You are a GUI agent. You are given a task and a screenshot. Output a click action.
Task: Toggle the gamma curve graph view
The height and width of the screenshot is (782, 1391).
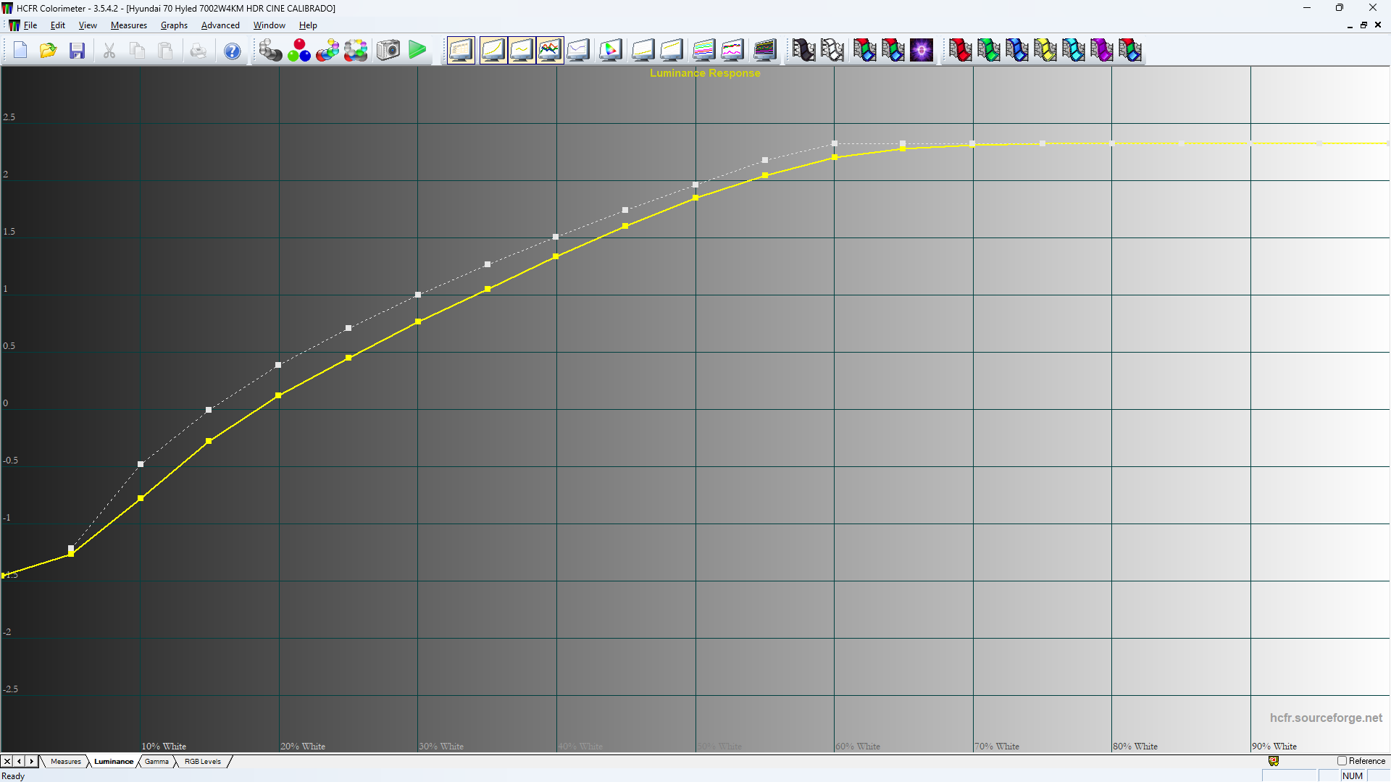click(x=522, y=50)
